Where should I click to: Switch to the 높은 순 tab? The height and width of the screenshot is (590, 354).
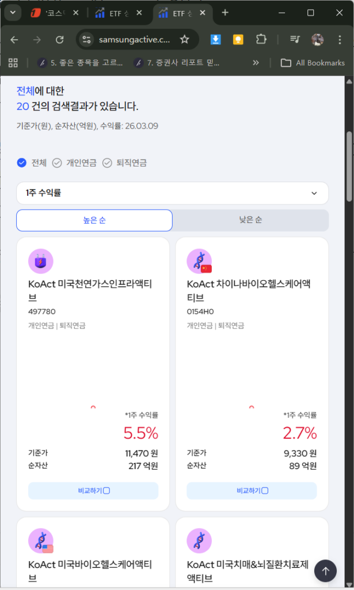point(94,220)
